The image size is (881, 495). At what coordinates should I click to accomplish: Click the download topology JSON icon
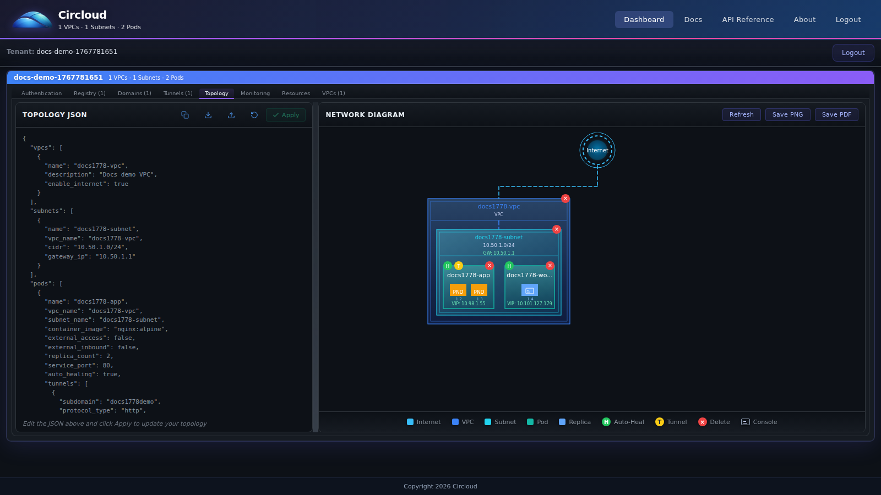point(208,115)
